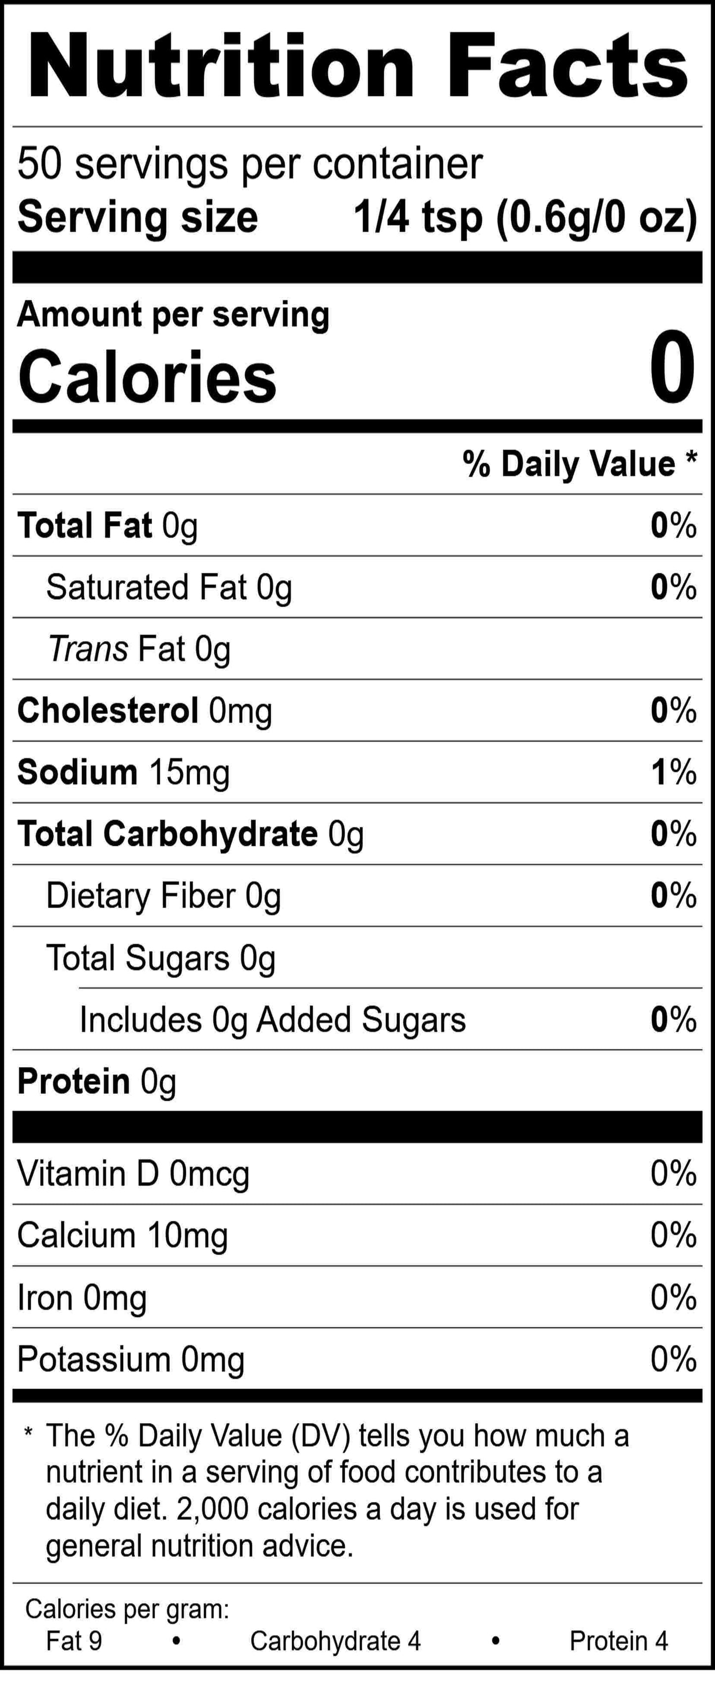Select the Total Carbohydrate 0g row
The height and width of the screenshot is (1684, 715).
click(x=190, y=834)
